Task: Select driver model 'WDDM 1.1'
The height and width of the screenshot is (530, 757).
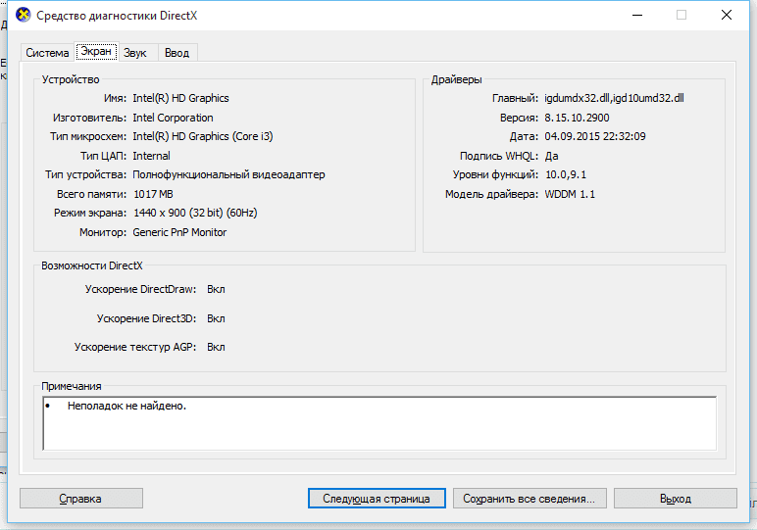Action: (x=570, y=194)
